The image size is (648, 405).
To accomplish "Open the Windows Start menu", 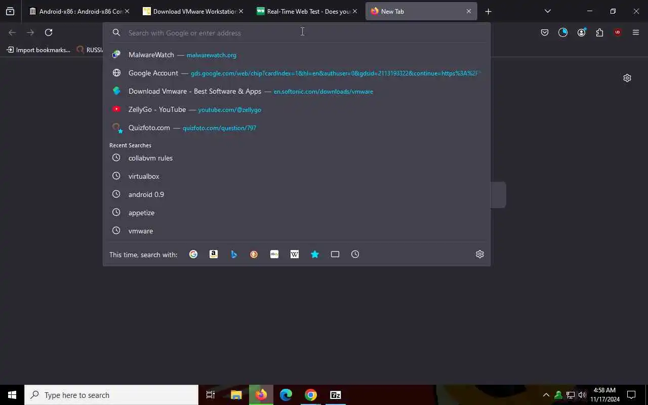I will click(12, 395).
